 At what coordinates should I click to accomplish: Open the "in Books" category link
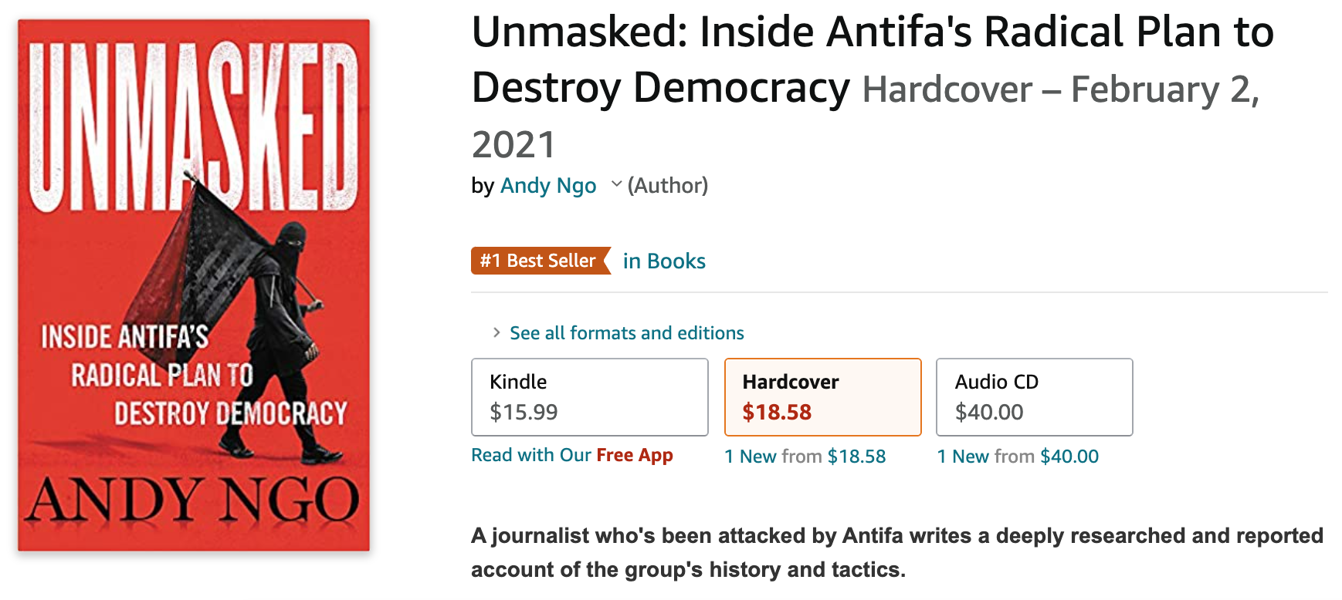664,261
